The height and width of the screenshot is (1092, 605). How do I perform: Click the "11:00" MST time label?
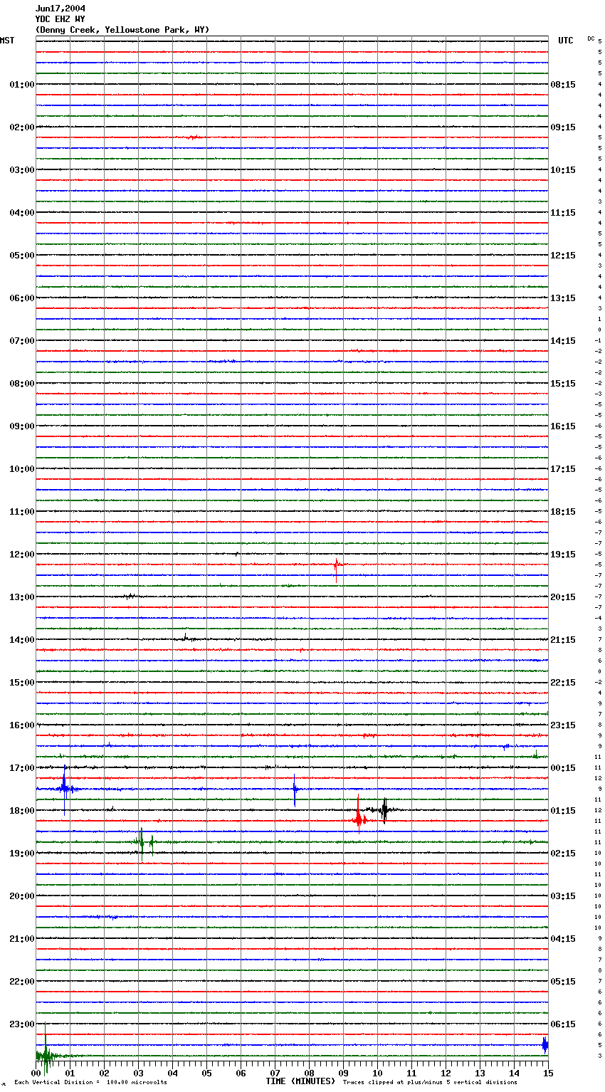click(x=22, y=512)
